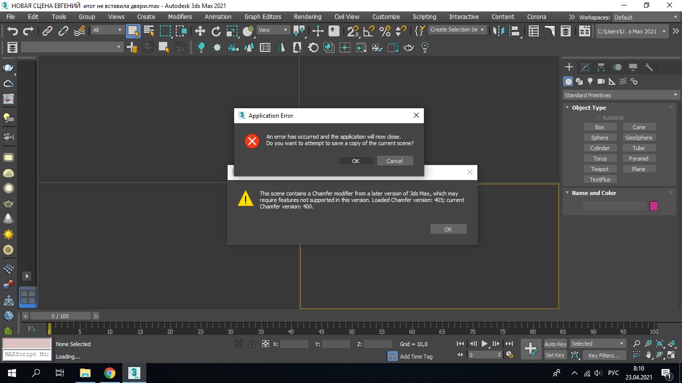This screenshot has width=682, height=383.
Task: Open the Scripting menu
Action: click(x=424, y=16)
